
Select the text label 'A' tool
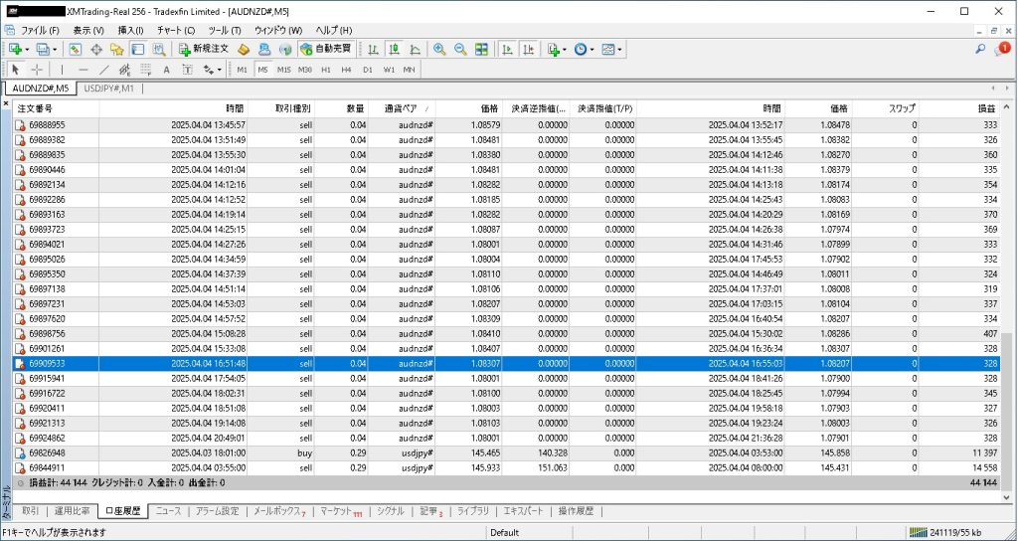(166, 70)
